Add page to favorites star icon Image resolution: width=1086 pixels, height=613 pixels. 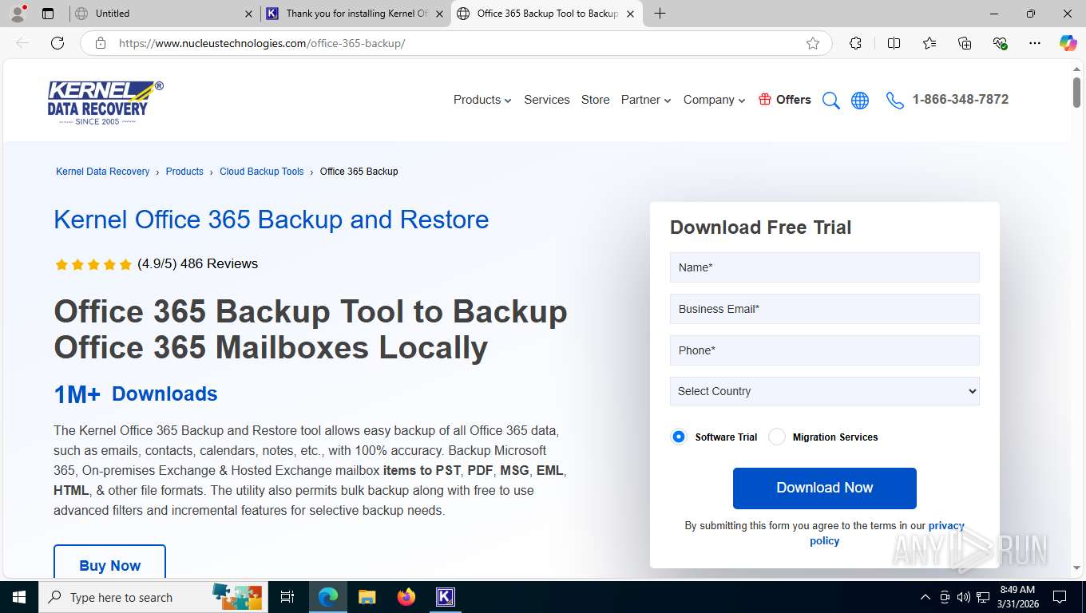813,43
